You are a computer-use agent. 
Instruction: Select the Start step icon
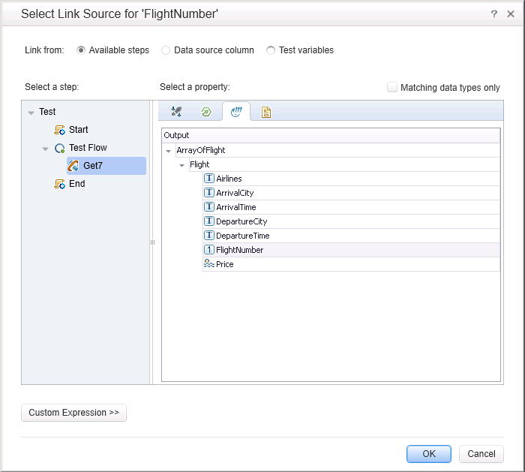tap(59, 130)
